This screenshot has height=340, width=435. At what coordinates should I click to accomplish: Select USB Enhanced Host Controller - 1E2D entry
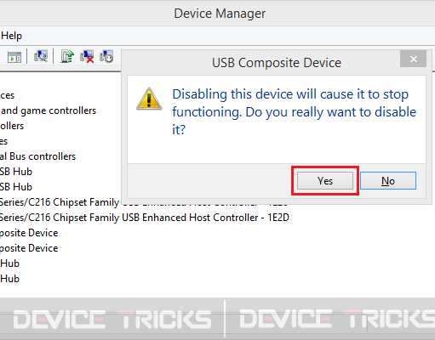coord(145,218)
